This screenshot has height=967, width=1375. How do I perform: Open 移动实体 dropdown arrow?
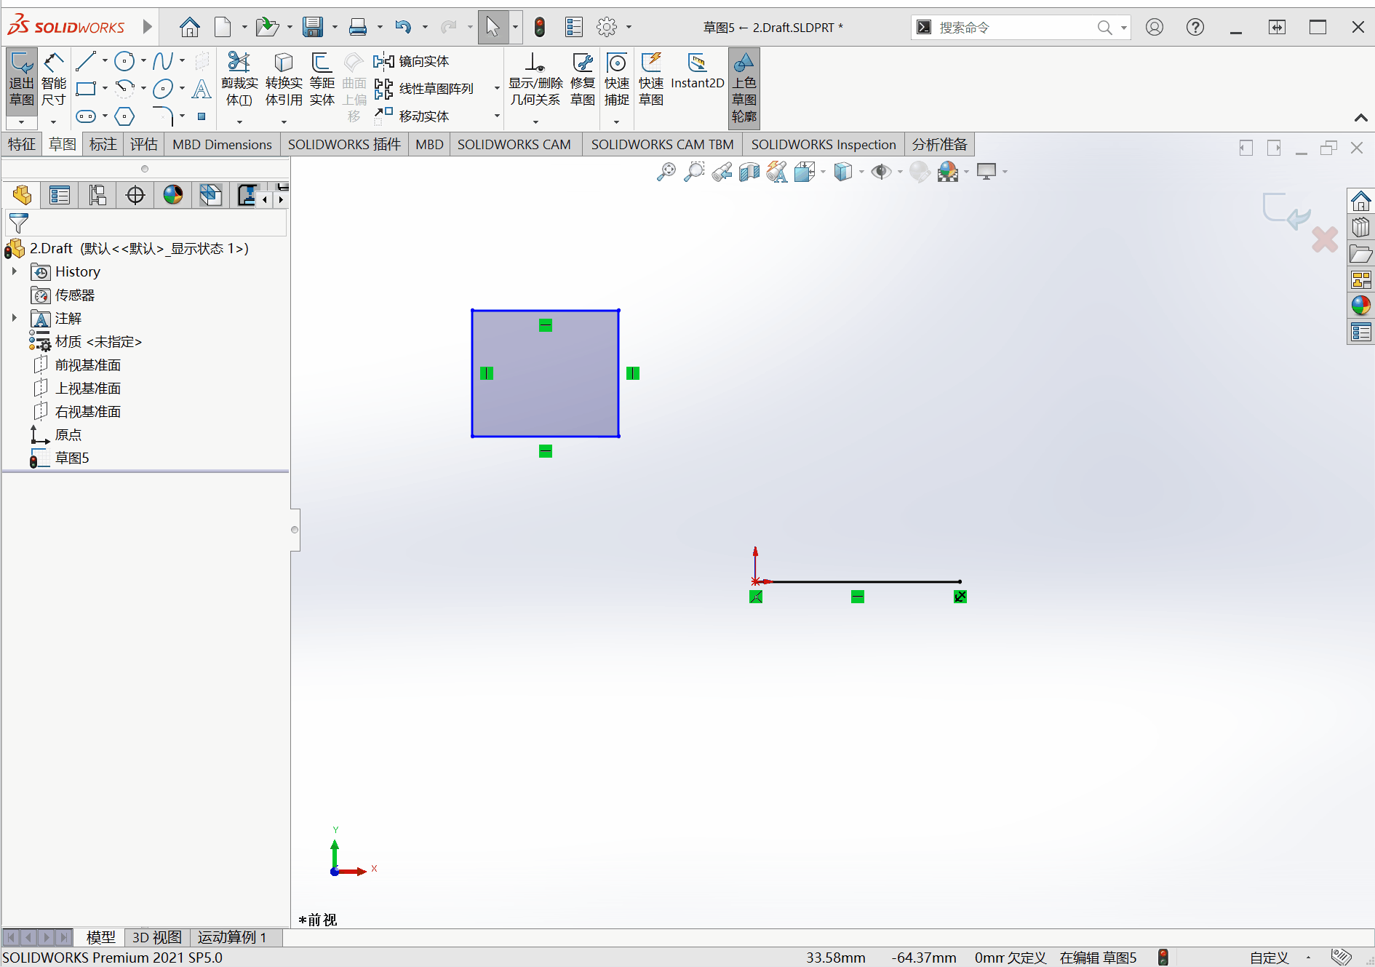pos(497,116)
